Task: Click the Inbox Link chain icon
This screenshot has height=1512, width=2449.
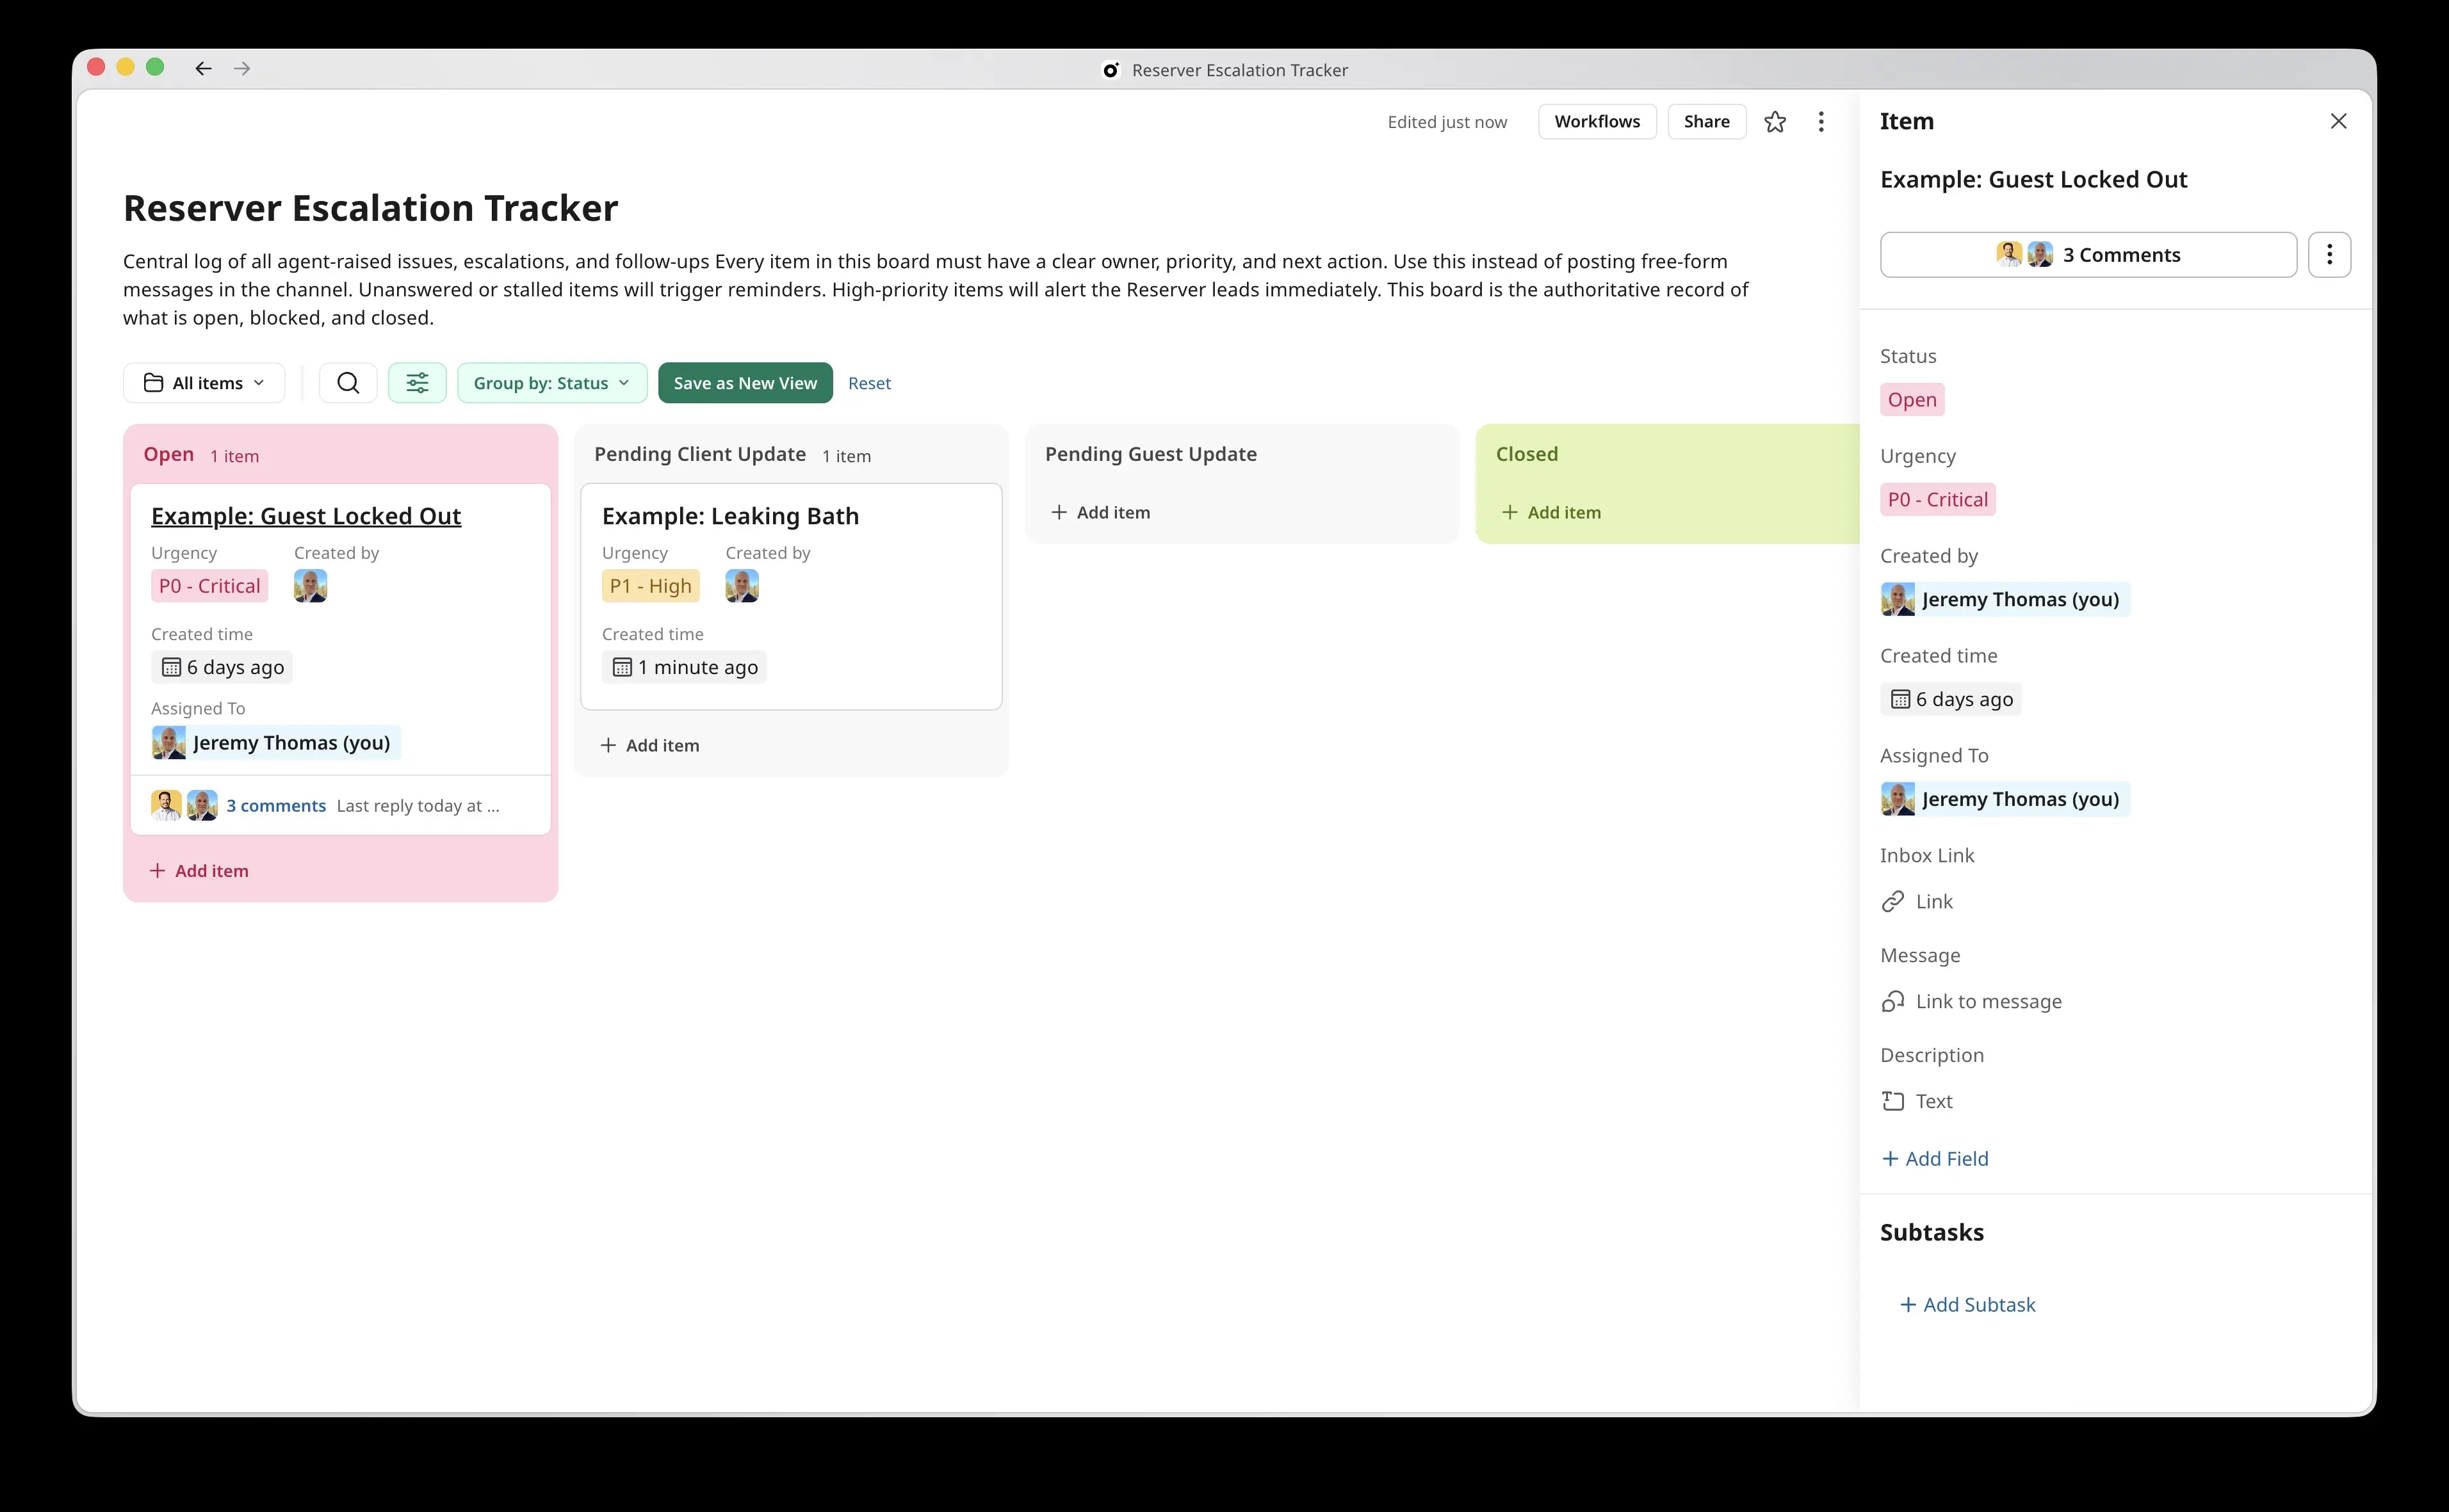Action: [1892, 902]
